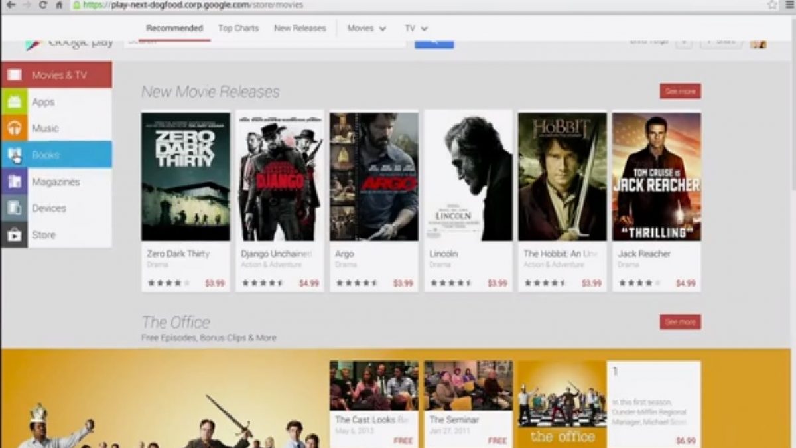See more of The Office section

(680, 322)
